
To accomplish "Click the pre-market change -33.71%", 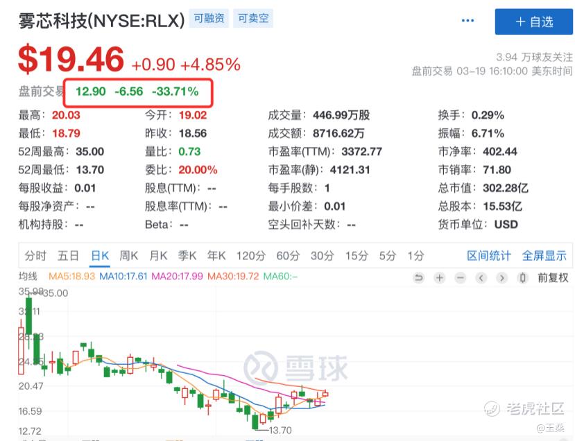I will tap(175, 92).
